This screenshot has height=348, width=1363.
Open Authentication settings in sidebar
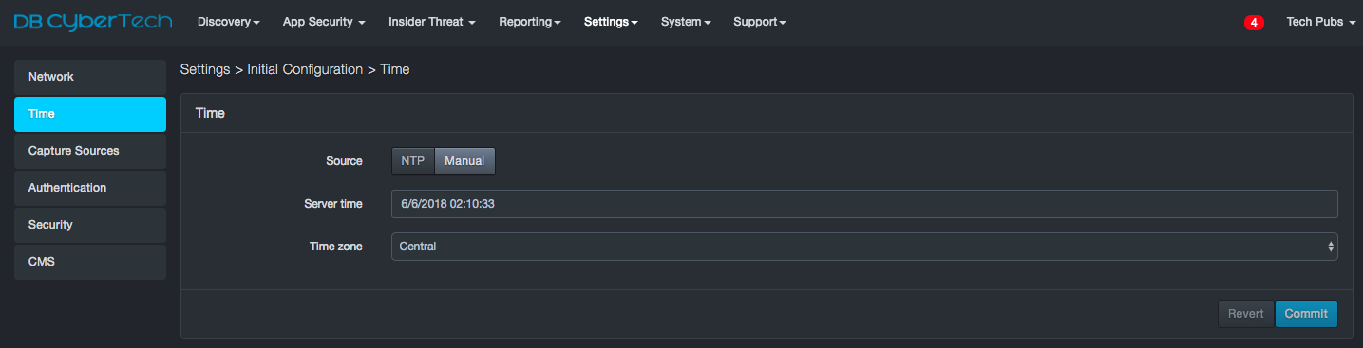click(90, 188)
